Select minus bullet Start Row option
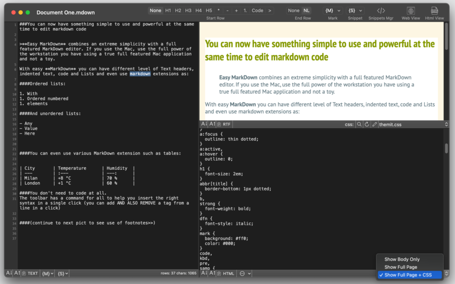Image resolution: width=455 pixels, height=284 pixels. point(227,10)
